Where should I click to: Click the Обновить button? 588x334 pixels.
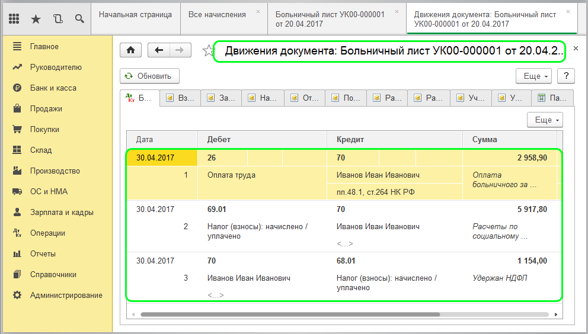149,76
